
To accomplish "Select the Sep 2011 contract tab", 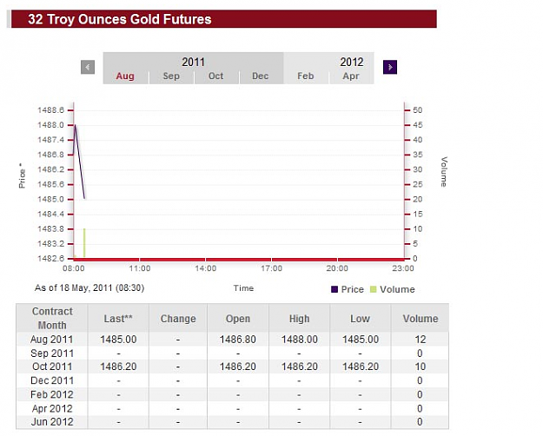I will pos(171,76).
